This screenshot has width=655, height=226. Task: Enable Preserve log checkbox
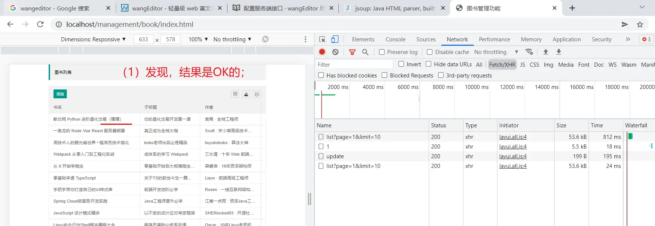pos(382,52)
